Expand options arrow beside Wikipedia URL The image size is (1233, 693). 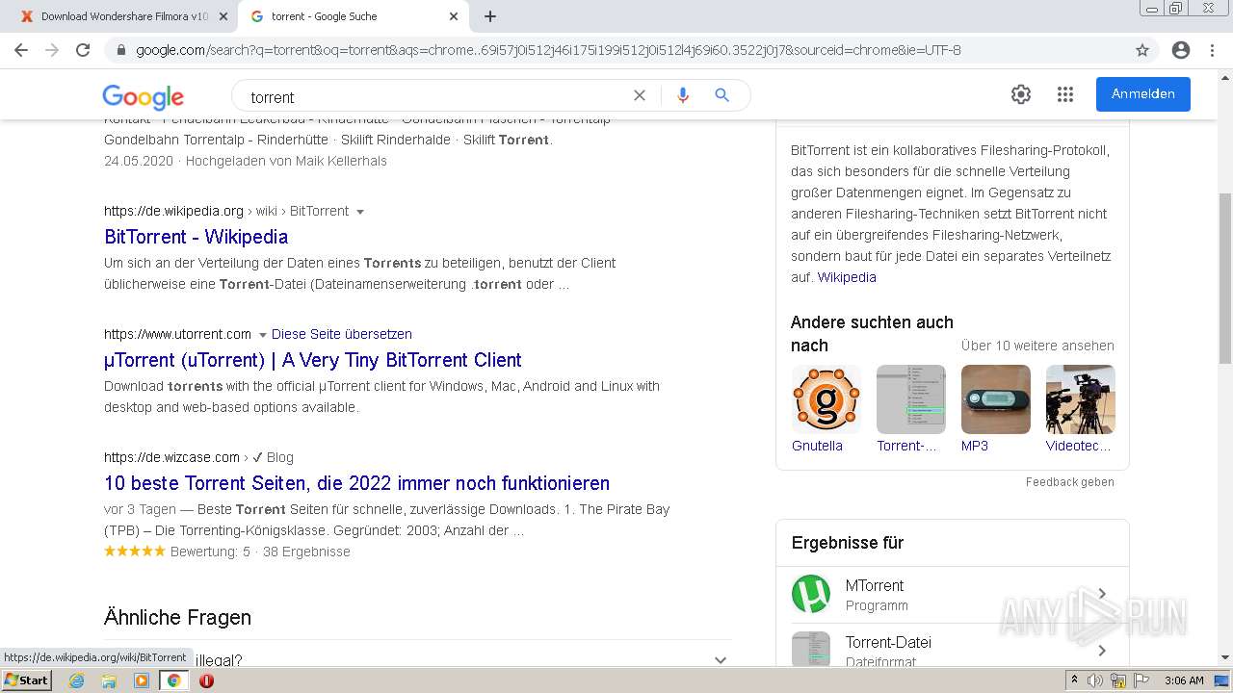click(360, 212)
